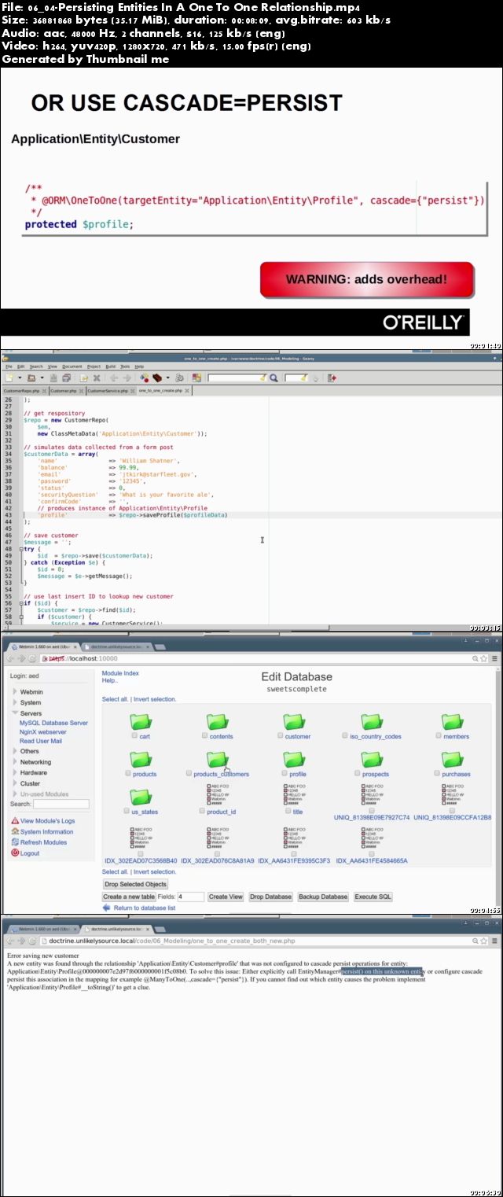Click the us_states table folder icon

click(x=141, y=797)
